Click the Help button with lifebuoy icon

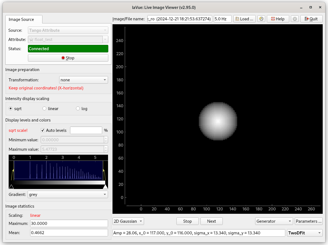(x=276, y=19)
